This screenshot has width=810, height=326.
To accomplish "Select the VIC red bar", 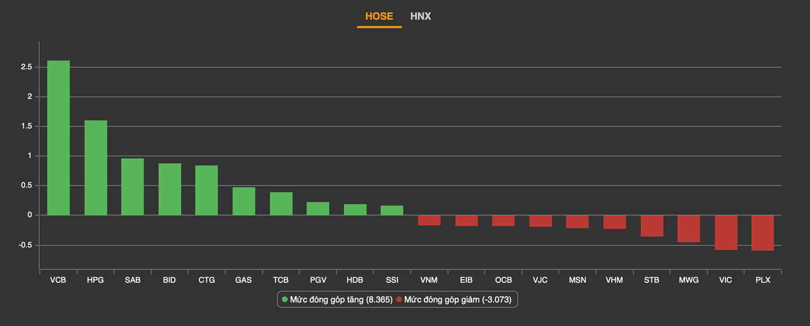I will coord(726,232).
